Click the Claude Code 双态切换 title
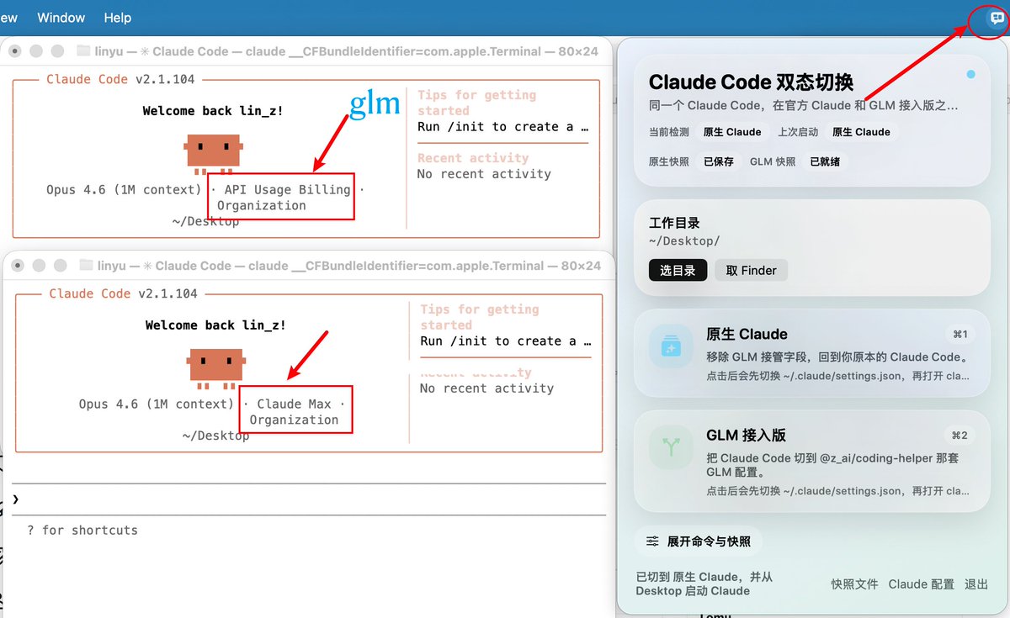The height and width of the screenshot is (618, 1010). 752,82
